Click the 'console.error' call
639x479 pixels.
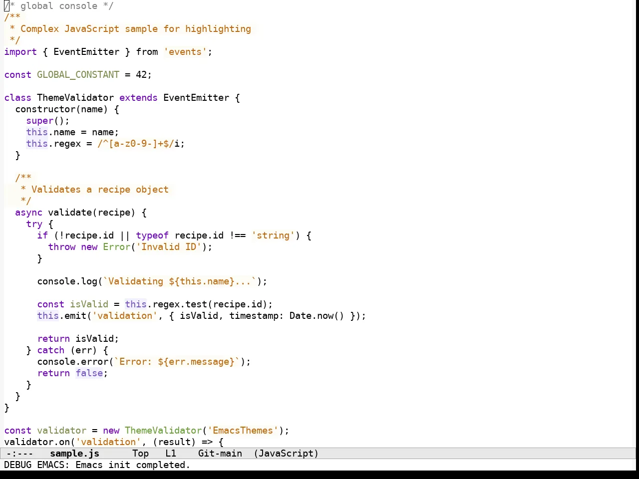tap(72, 362)
